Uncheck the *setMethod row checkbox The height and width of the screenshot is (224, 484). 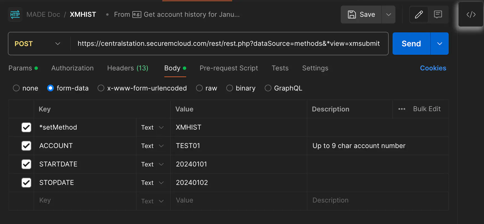pyautogui.click(x=26, y=127)
